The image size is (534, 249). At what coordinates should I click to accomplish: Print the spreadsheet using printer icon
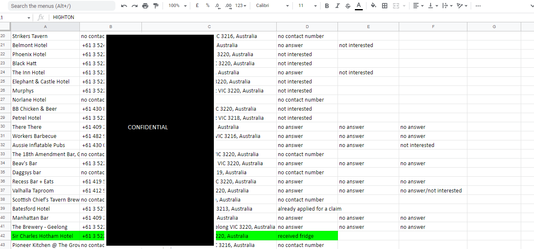click(x=145, y=6)
